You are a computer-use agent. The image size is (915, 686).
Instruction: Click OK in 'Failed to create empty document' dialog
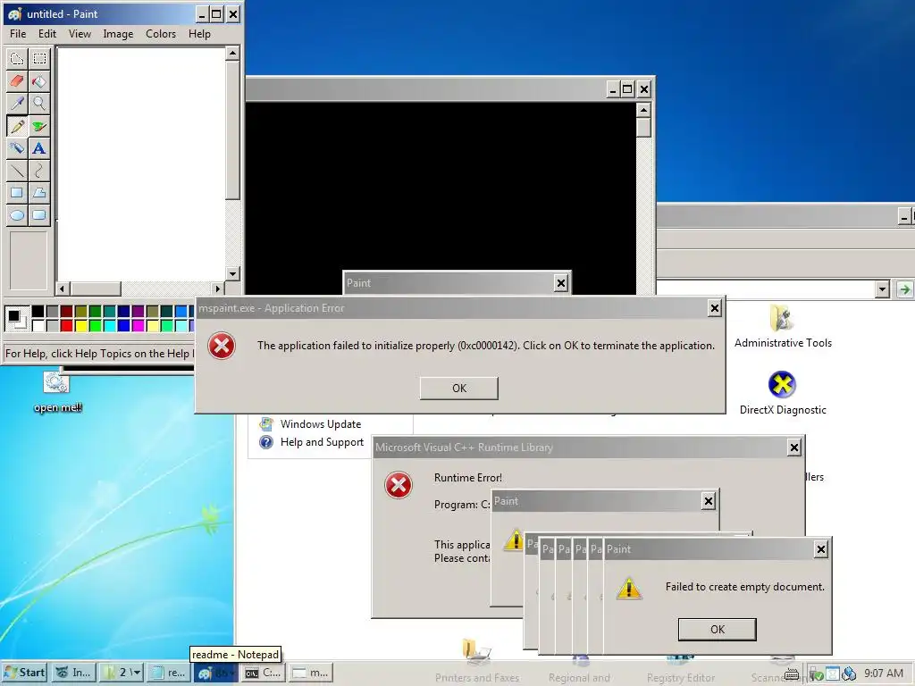(718, 630)
